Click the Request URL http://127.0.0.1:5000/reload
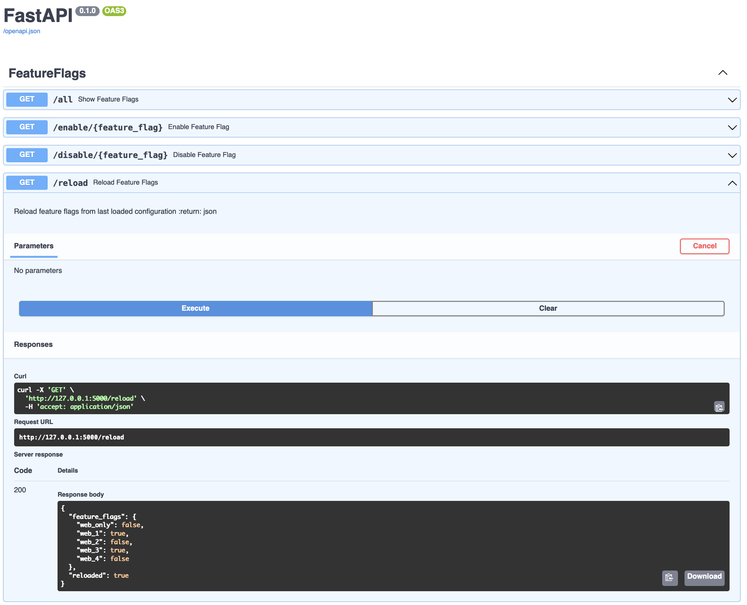The image size is (747, 605). pyautogui.click(x=72, y=437)
